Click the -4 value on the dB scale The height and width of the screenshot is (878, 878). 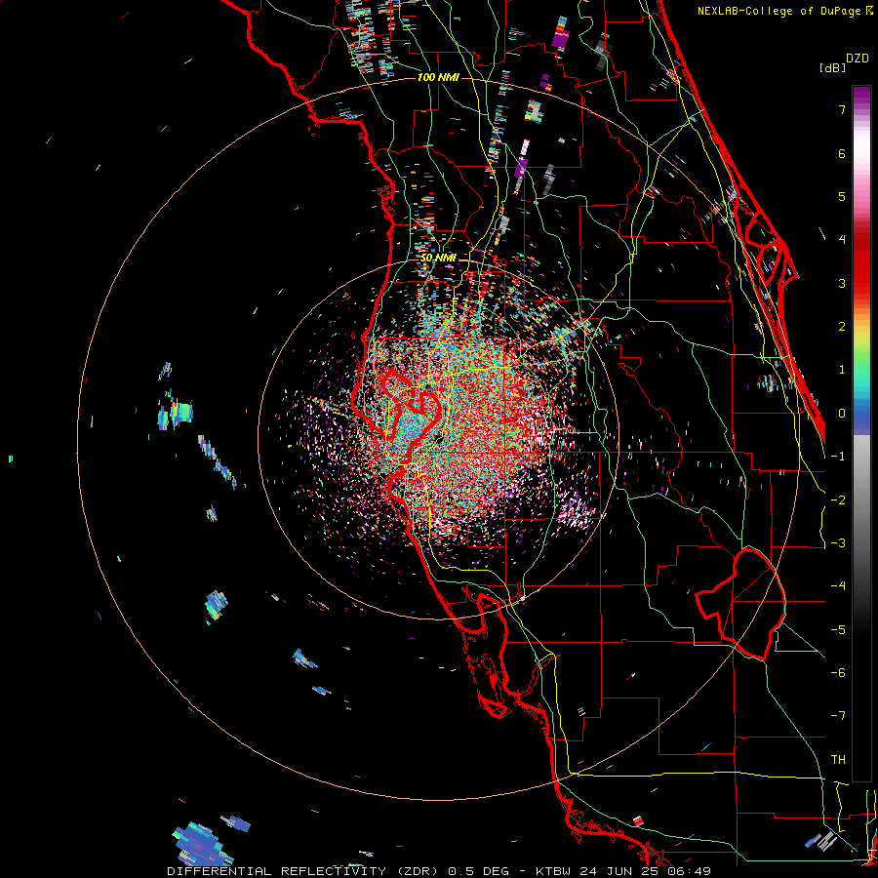click(x=838, y=586)
